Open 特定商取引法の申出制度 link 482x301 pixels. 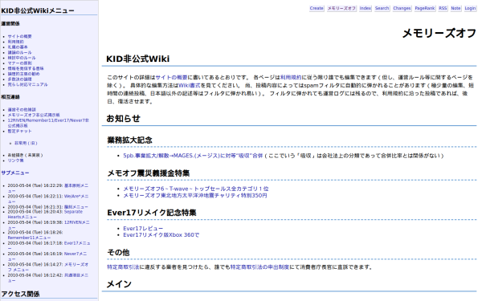tap(259, 267)
